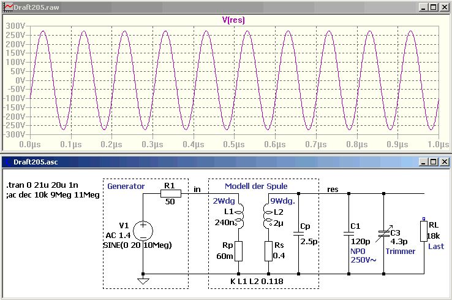Select the Rs resistor symbol

click(x=268, y=251)
